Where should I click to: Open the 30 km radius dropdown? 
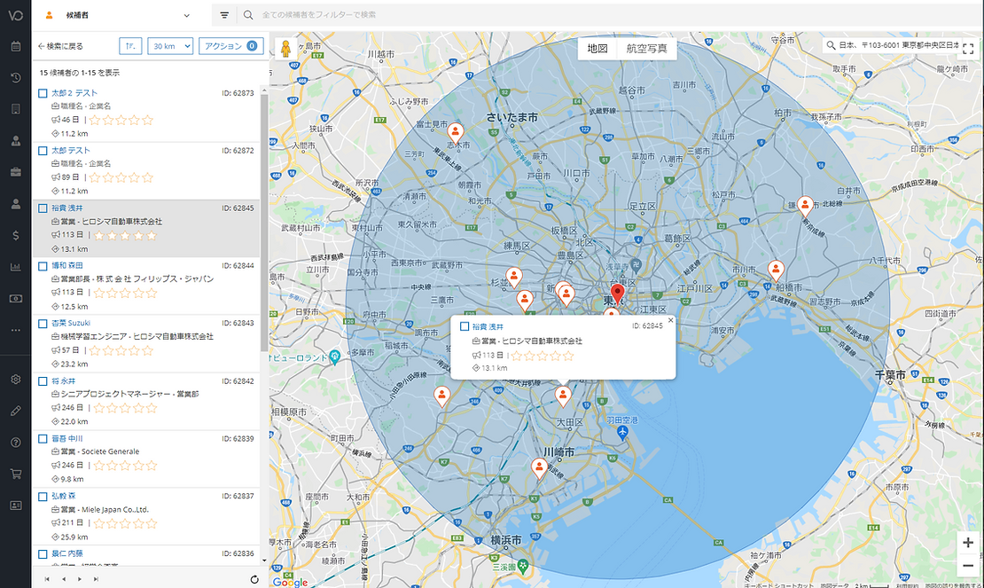[x=169, y=46]
